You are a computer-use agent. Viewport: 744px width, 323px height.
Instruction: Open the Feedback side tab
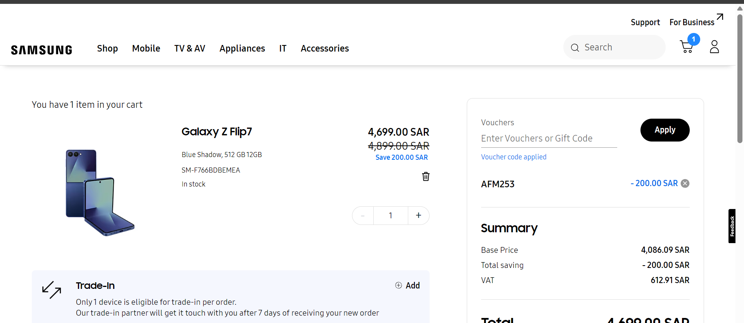pyautogui.click(x=732, y=226)
